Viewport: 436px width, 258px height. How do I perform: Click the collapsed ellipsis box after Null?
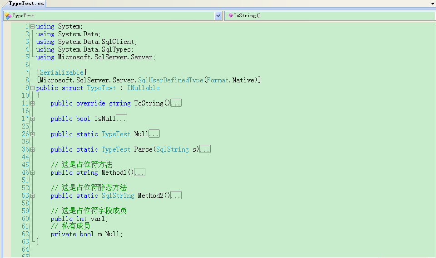154,134
